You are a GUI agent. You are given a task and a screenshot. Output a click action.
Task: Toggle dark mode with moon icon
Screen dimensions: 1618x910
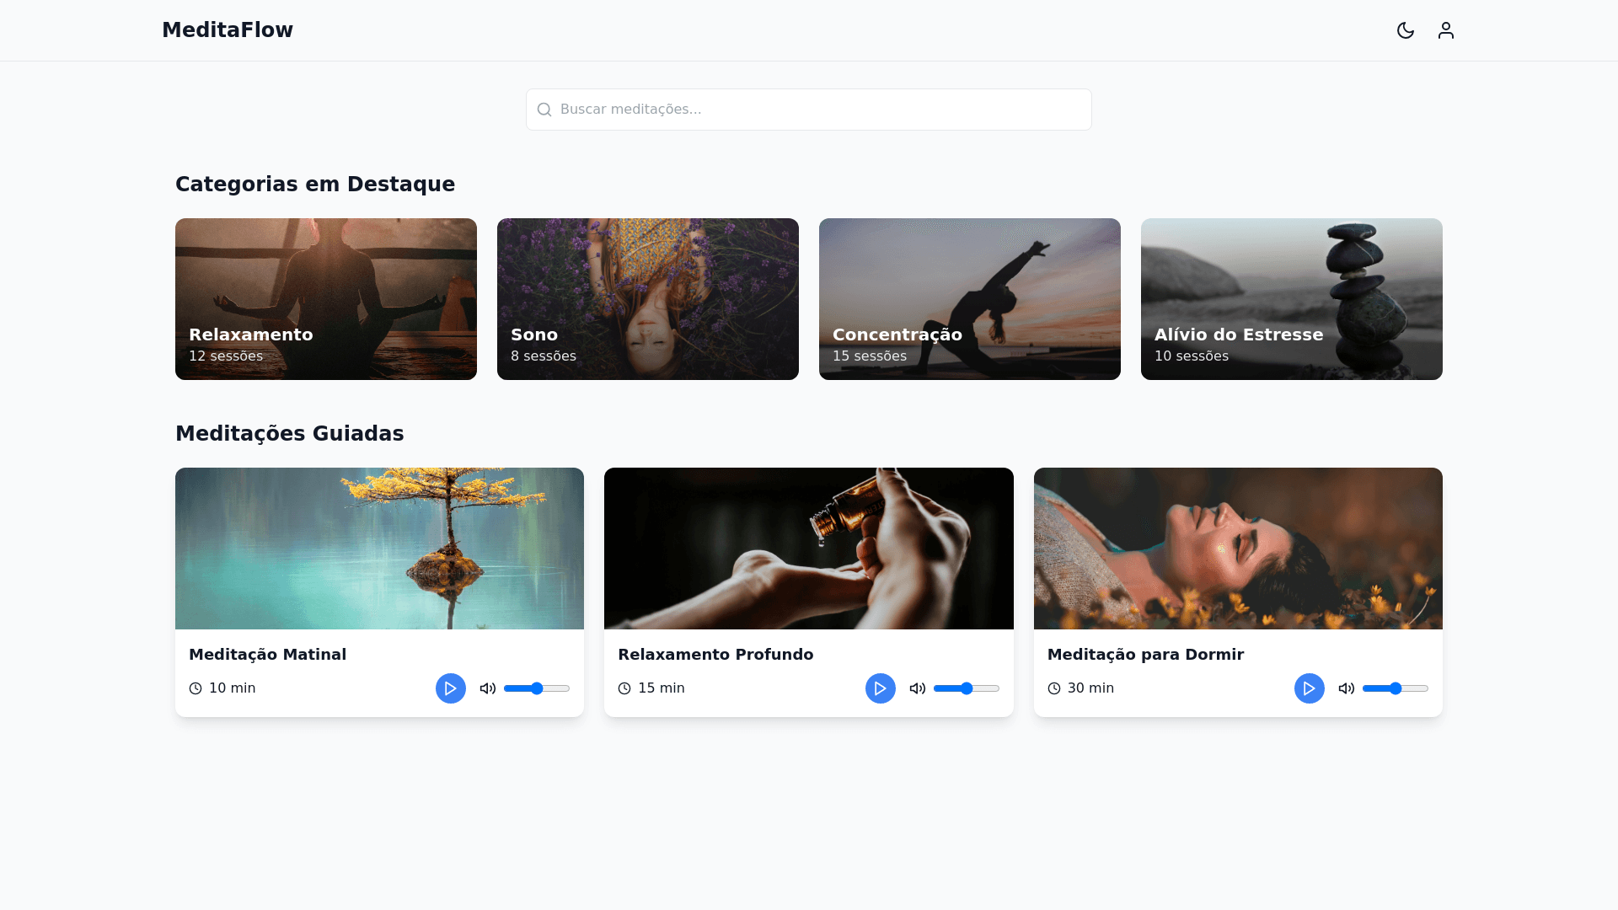coord(1405,30)
